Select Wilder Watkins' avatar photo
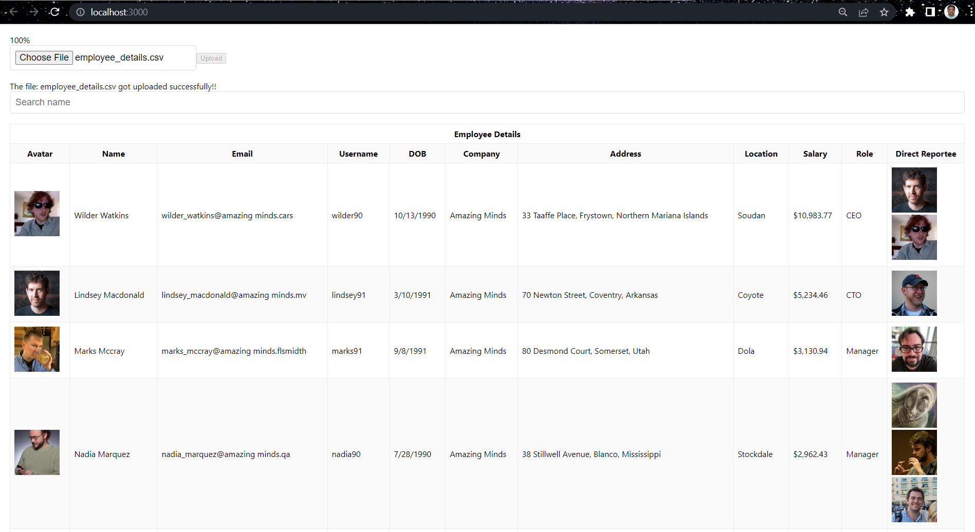The width and height of the screenshot is (975, 532). tap(37, 214)
